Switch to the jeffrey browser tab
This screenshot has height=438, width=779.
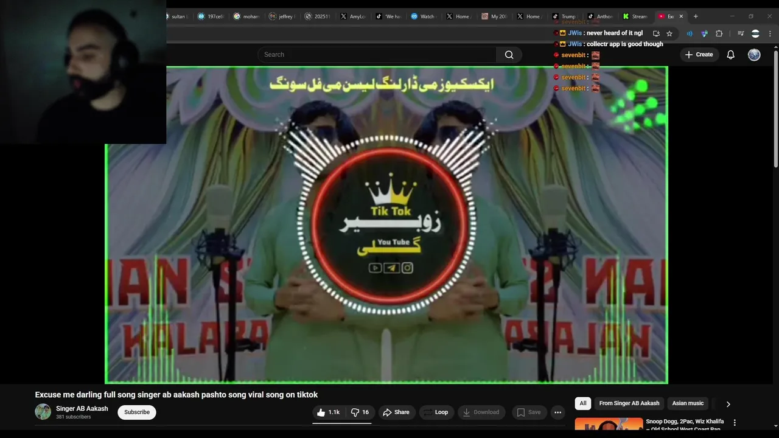click(x=283, y=16)
